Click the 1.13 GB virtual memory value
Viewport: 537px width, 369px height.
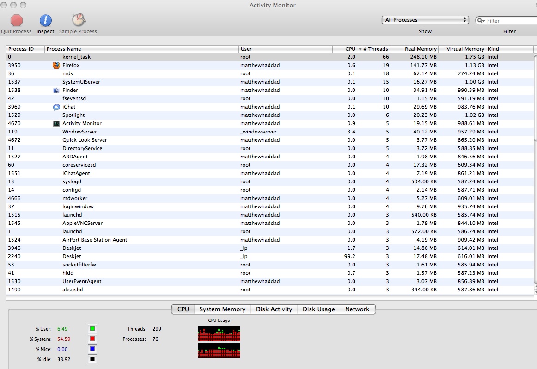tap(474, 66)
